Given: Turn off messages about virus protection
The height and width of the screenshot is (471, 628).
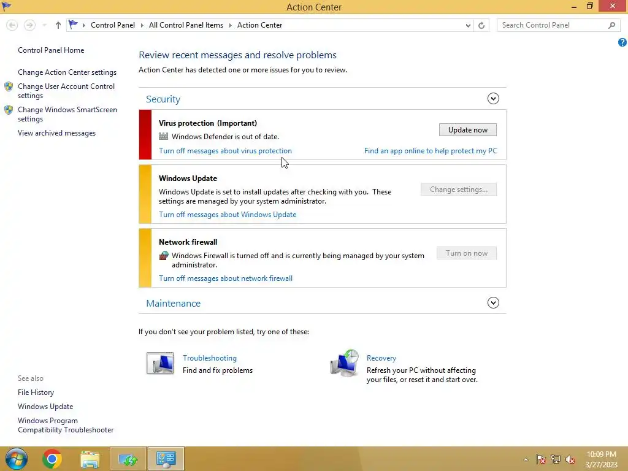Looking at the screenshot, I should point(225,151).
